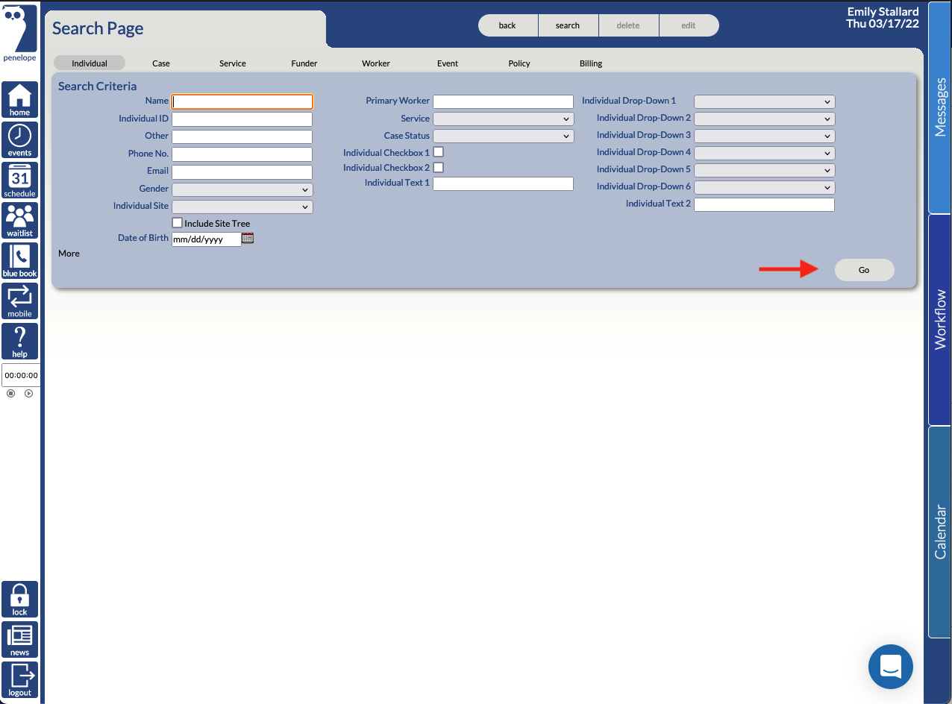
Task: Open the Service dropdown
Action: (x=503, y=119)
